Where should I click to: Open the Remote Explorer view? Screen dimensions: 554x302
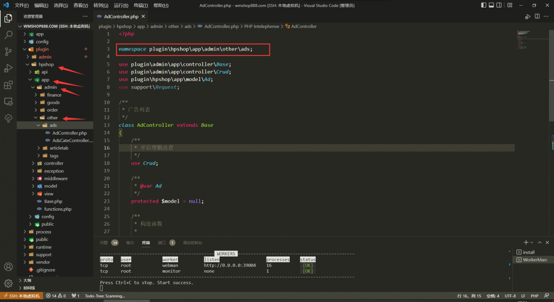click(x=8, y=102)
